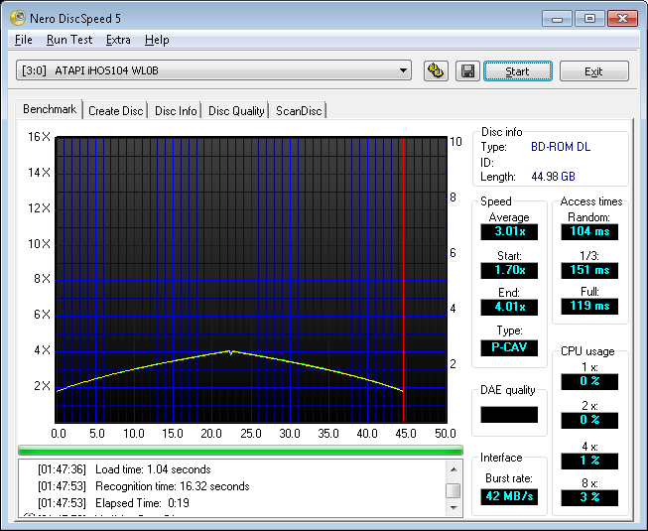Click the 4x CPU usage 1 % value

tap(589, 461)
